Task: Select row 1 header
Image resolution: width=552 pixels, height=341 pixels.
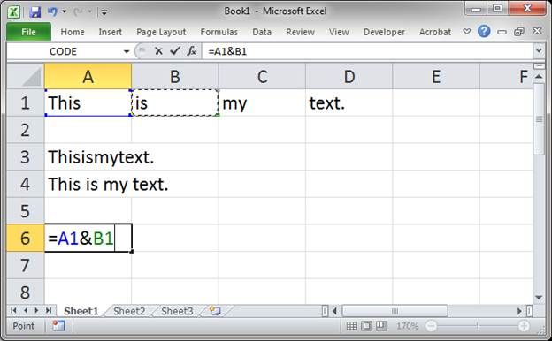Action: [x=26, y=102]
